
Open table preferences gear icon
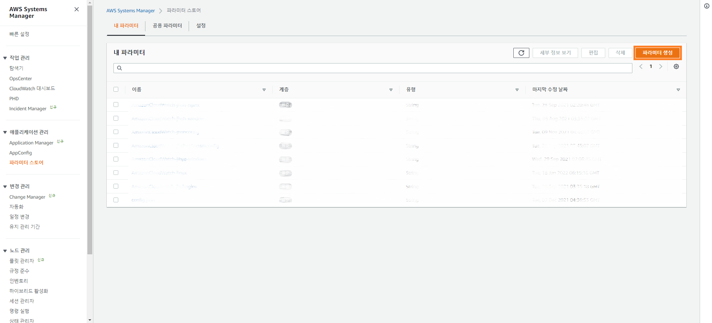[676, 66]
